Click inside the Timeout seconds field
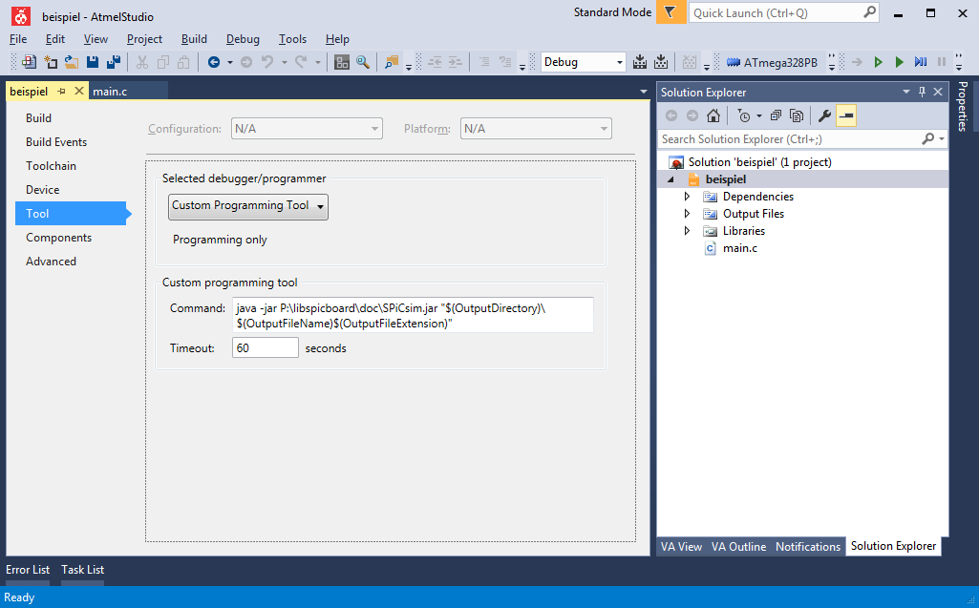The image size is (979, 608). click(265, 346)
